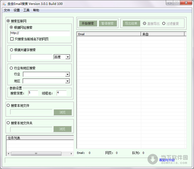Click the Email column header

tap(109, 34)
